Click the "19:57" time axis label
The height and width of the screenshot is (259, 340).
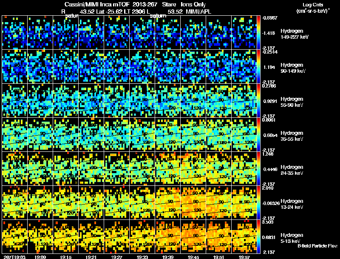[244, 257]
